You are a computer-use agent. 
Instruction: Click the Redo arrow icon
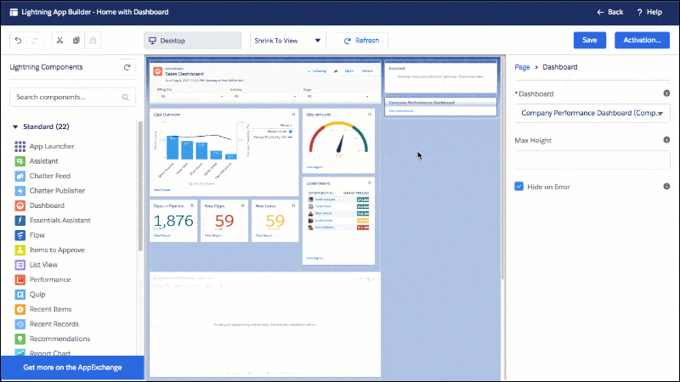tap(34, 40)
